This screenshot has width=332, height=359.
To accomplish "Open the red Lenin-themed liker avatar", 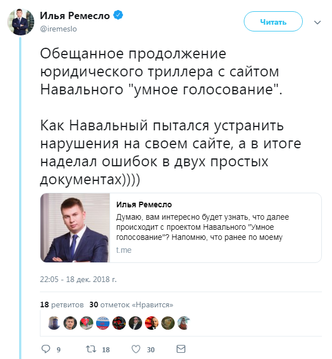I will click(152, 323).
